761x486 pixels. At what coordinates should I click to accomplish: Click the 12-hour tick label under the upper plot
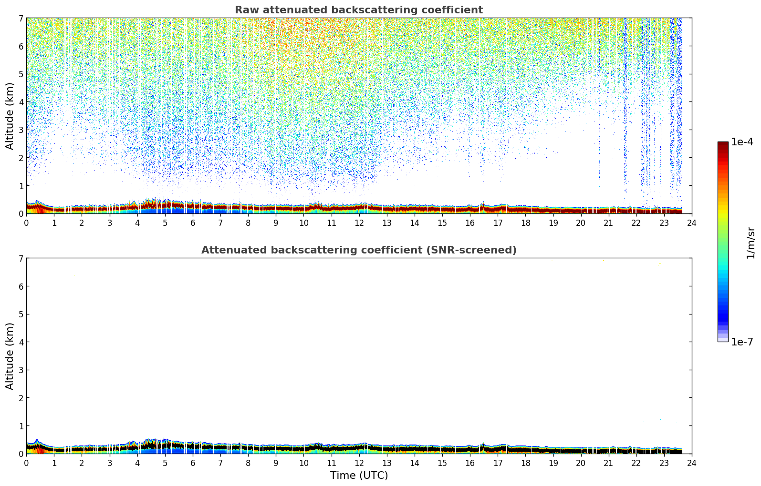pos(359,223)
